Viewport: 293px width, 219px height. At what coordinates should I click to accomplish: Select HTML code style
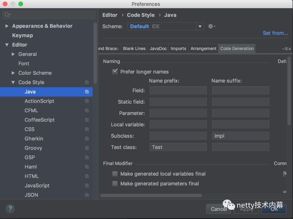(x=46, y=176)
